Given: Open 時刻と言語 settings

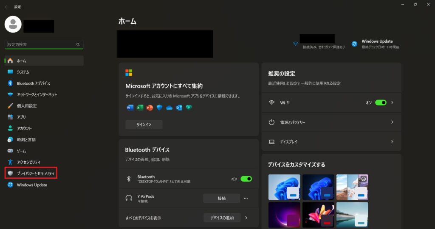Looking at the screenshot, I should pyautogui.click(x=44, y=140).
